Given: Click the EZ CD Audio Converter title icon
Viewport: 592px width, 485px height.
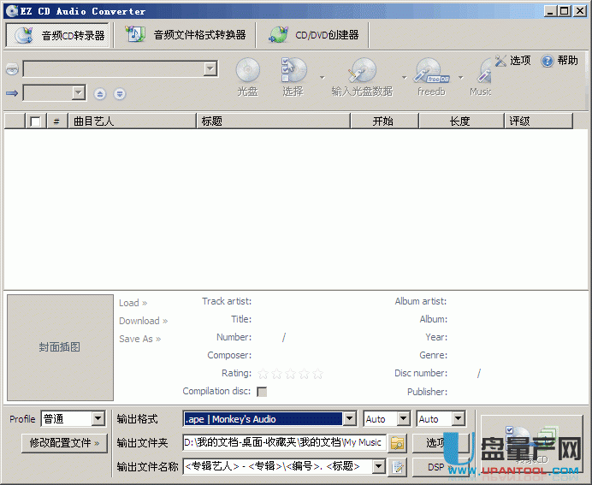Looking at the screenshot, I should (12, 11).
